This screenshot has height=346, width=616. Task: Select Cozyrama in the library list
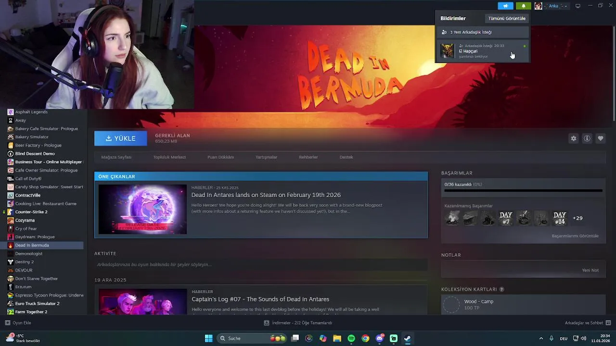point(25,220)
